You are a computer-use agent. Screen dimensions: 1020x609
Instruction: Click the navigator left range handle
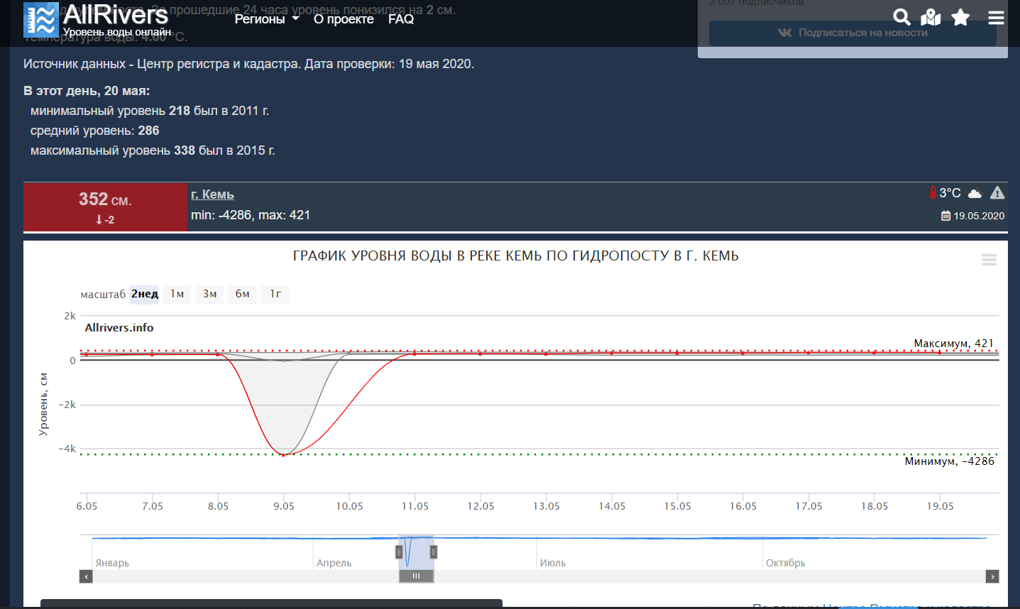[399, 552]
